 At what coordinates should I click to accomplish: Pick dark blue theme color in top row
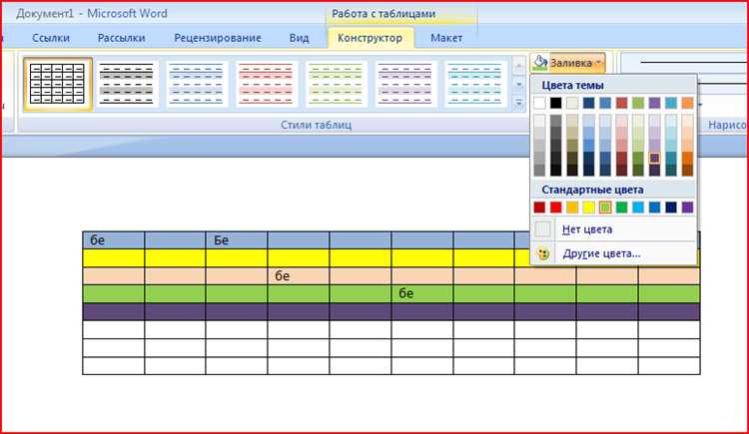click(x=588, y=103)
